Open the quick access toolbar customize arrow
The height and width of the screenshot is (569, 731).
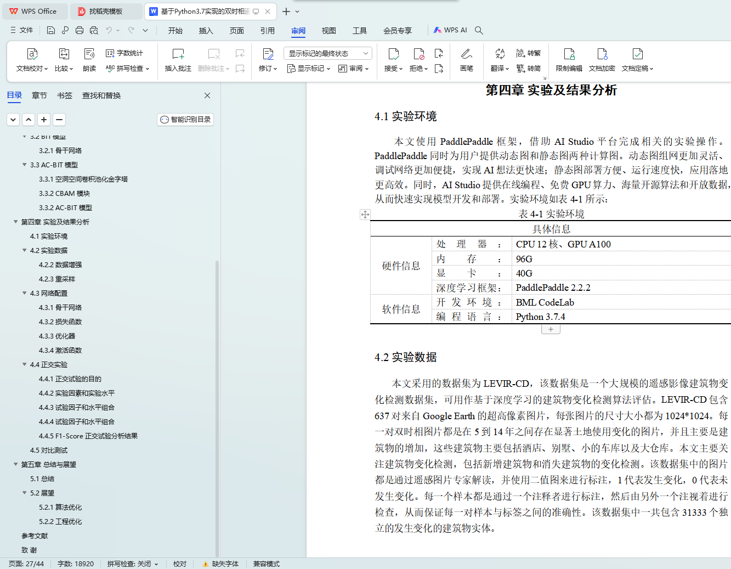145,30
